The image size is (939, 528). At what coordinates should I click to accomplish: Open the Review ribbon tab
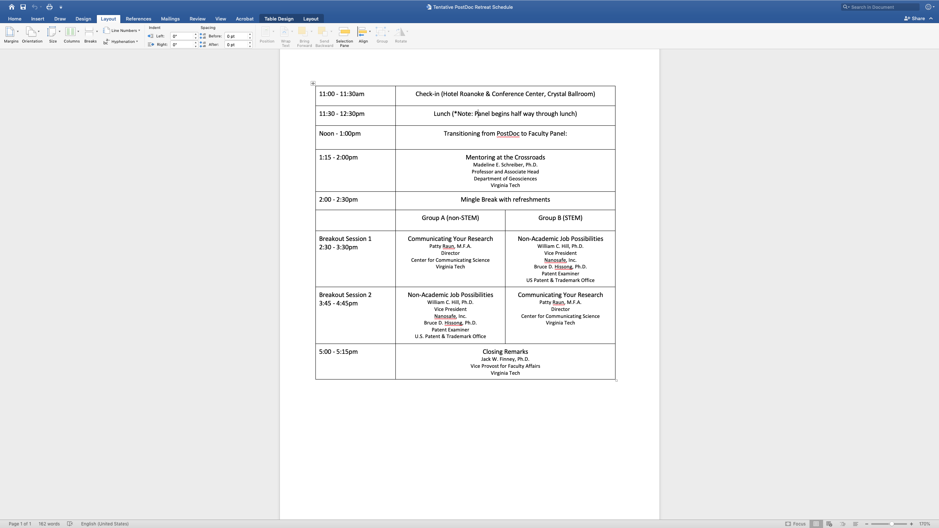click(197, 19)
